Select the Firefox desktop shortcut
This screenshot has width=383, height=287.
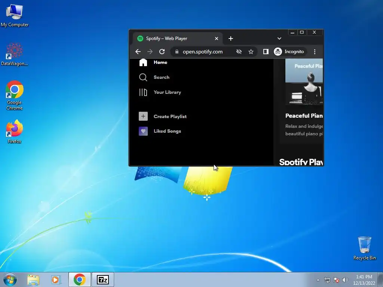click(15, 131)
